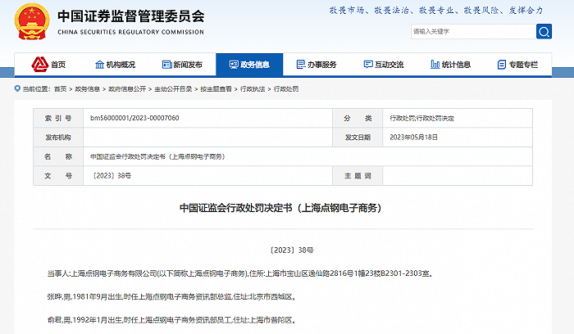
Task: Open the 专题专栏 navigation tab
Action: coord(517,65)
